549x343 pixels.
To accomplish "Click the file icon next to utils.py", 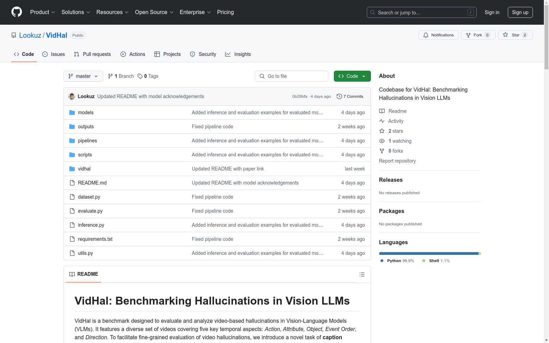I will tap(72, 253).
